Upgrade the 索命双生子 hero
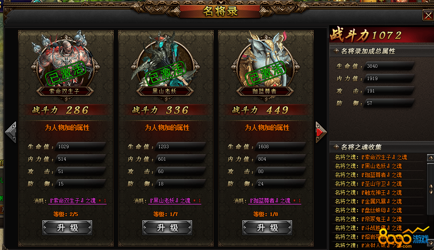Screen dimensions: 434x250 pos(67,228)
